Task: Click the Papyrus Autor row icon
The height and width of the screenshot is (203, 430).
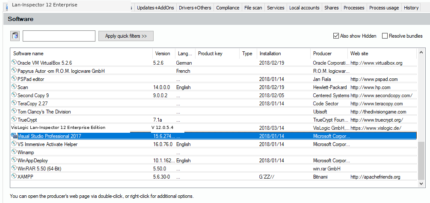Action: point(14,71)
